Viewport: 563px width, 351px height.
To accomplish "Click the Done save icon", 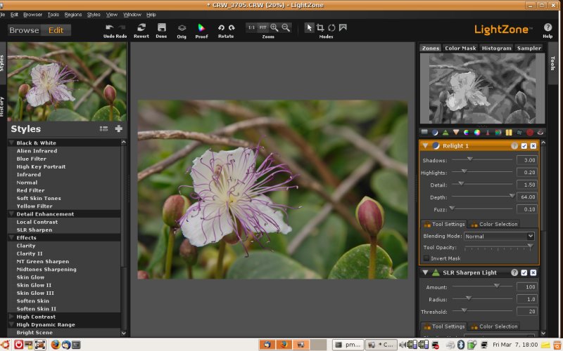I will [x=162, y=27].
